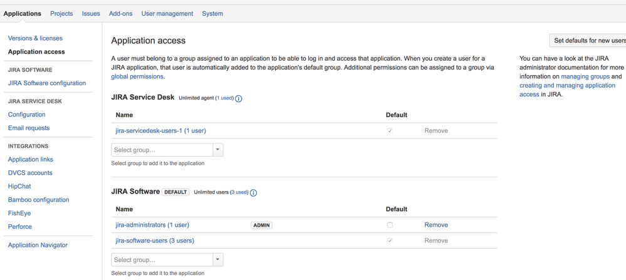This screenshot has height=280, width=626.
Task: Click the DEFAULT badge beside JIRA Software
Action: (175, 192)
